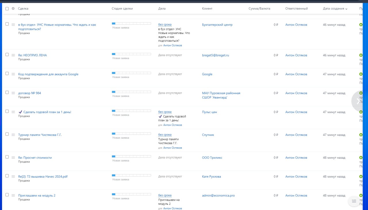Viewport: 368px width, 210px height.
Task: Open the grid settings gear in header
Action: [x=13, y=9]
